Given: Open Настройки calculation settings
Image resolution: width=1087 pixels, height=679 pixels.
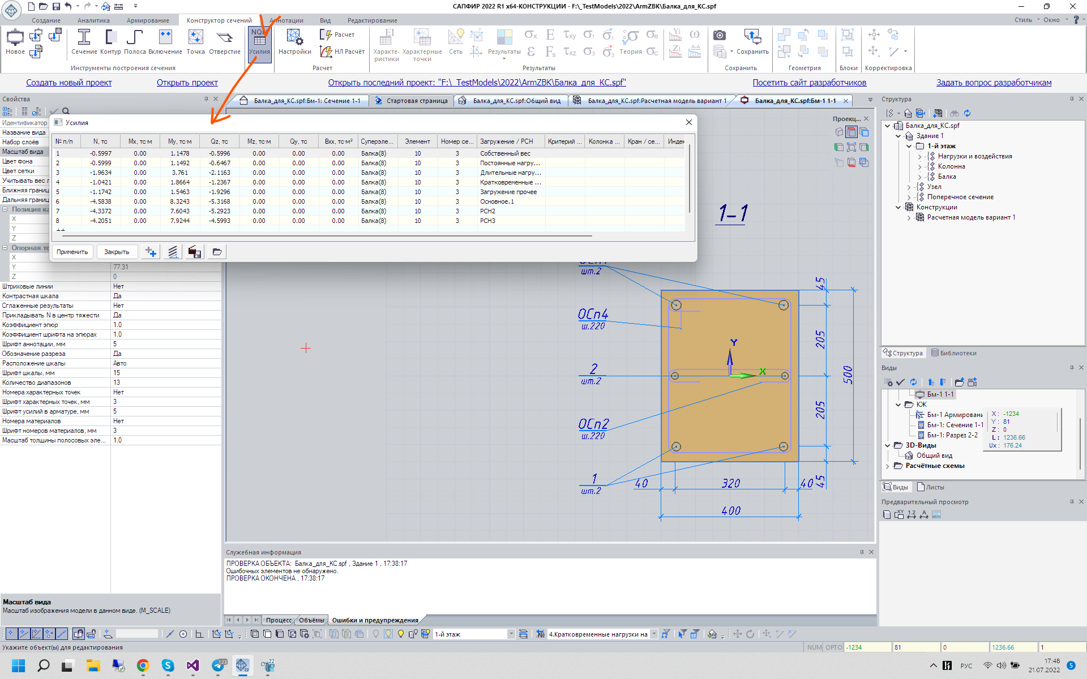Looking at the screenshot, I should [294, 43].
